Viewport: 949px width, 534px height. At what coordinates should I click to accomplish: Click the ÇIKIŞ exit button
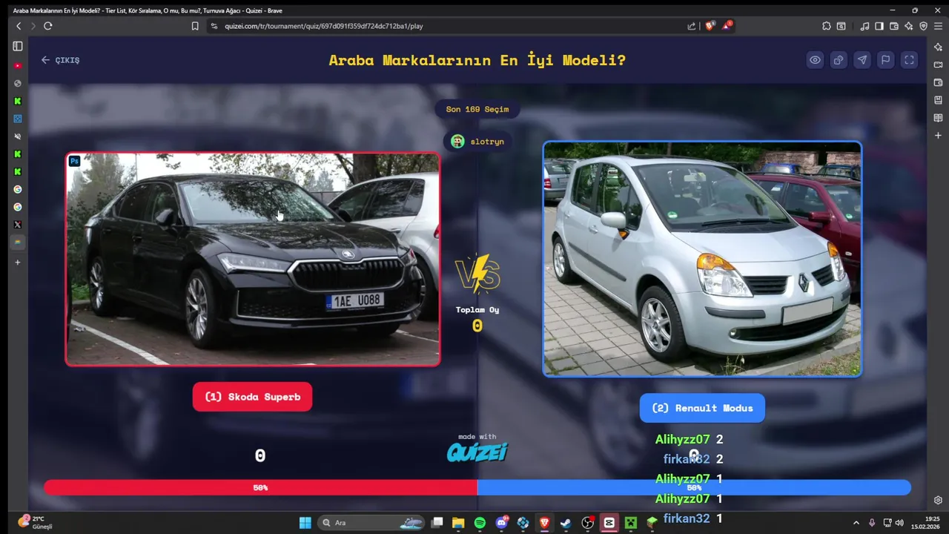tap(60, 60)
